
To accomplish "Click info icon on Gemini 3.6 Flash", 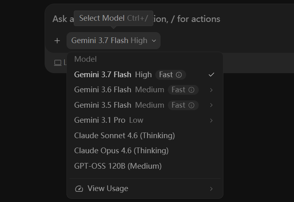I will point(191,90).
